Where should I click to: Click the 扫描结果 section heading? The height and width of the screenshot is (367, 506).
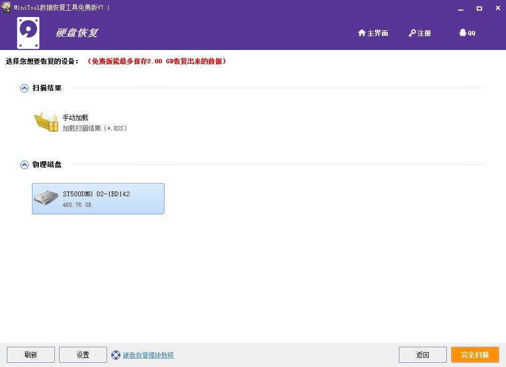click(x=47, y=88)
